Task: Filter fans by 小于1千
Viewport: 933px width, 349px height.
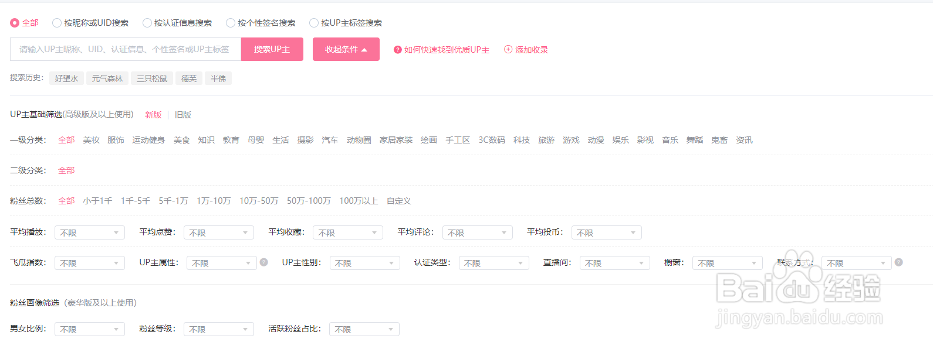Action: tap(97, 201)
